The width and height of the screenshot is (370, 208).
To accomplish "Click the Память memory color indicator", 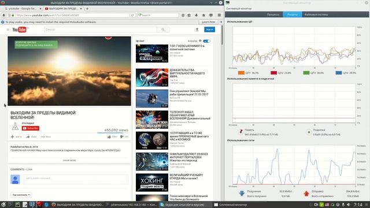I will pos(241,132).
